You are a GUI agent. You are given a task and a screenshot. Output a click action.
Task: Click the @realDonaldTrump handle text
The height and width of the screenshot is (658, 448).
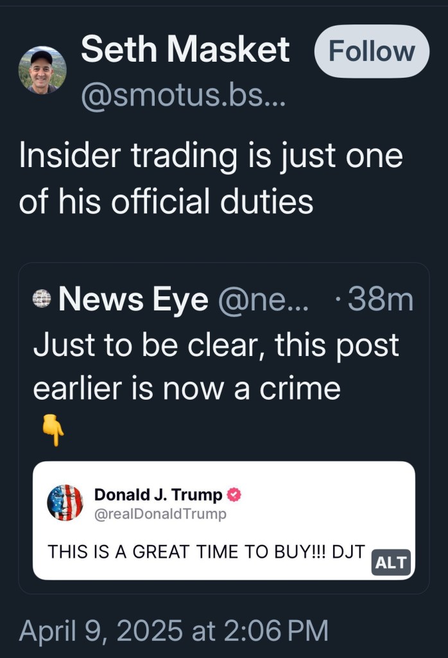click(x=160, y=514)
